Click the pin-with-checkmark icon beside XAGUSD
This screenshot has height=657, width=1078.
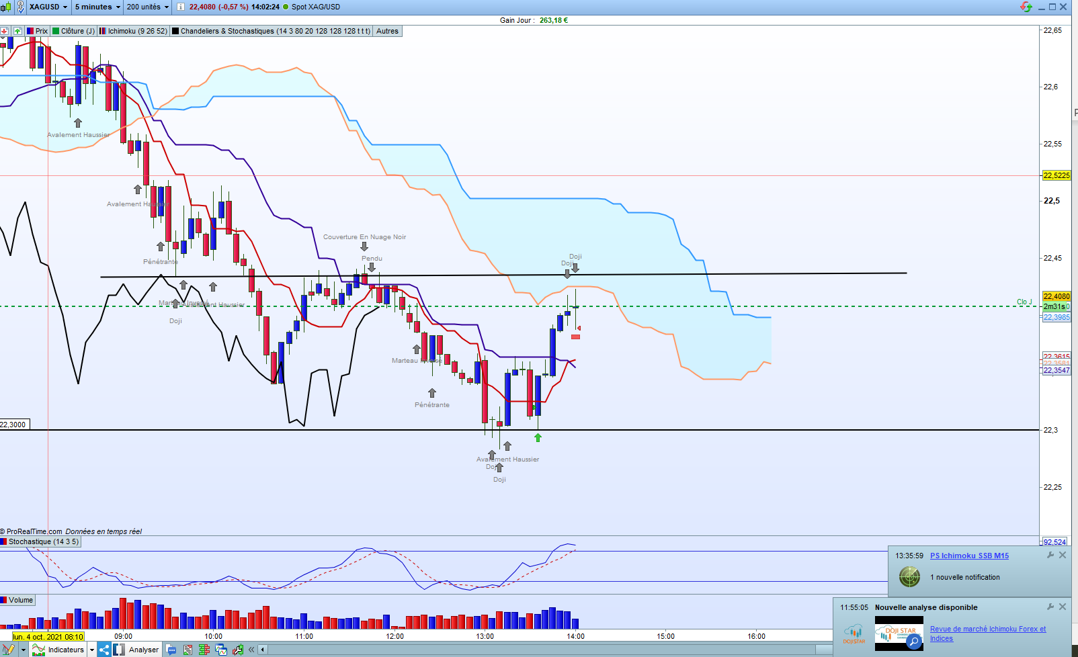[x=20, y=7]
